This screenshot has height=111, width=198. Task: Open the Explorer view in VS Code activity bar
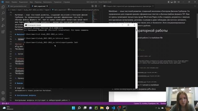click(x=3, y=7)
